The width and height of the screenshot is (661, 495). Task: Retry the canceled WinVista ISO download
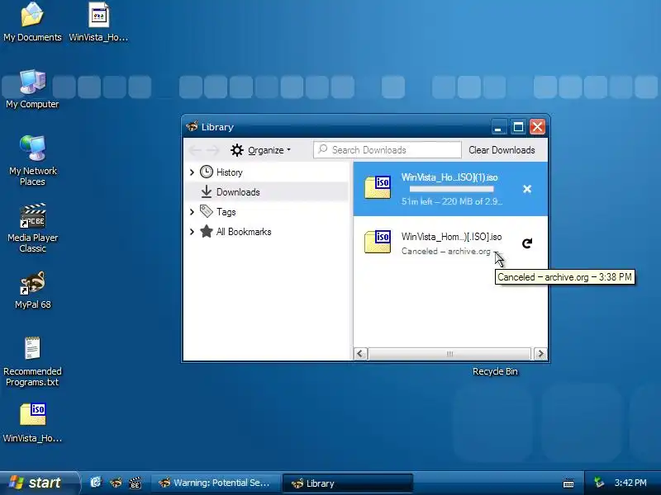527,243
